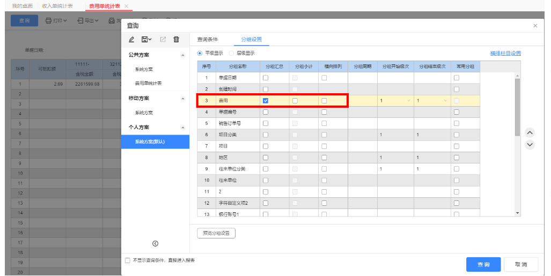Open the save scheme icon dropdown
The width and height of the screenshot is (551, 276).
(x=146, y=39)
